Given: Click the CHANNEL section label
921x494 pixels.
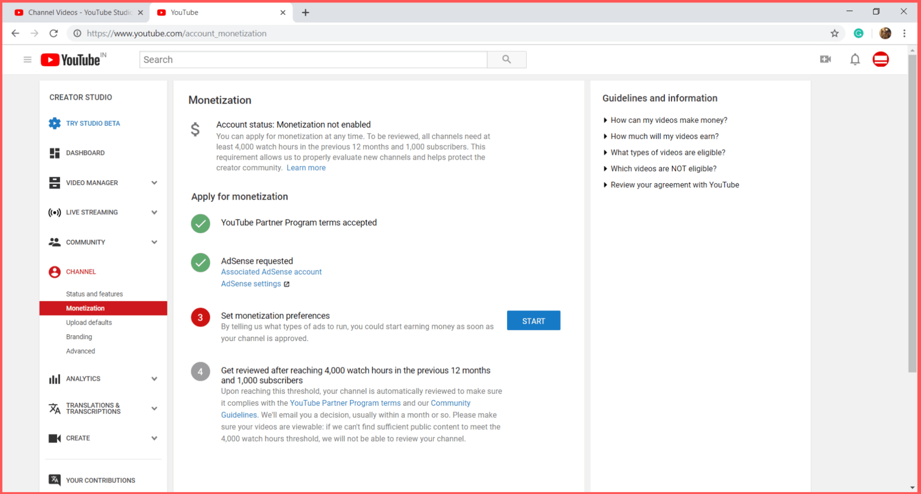Looking at the screenshot, I should coord(81,272).
